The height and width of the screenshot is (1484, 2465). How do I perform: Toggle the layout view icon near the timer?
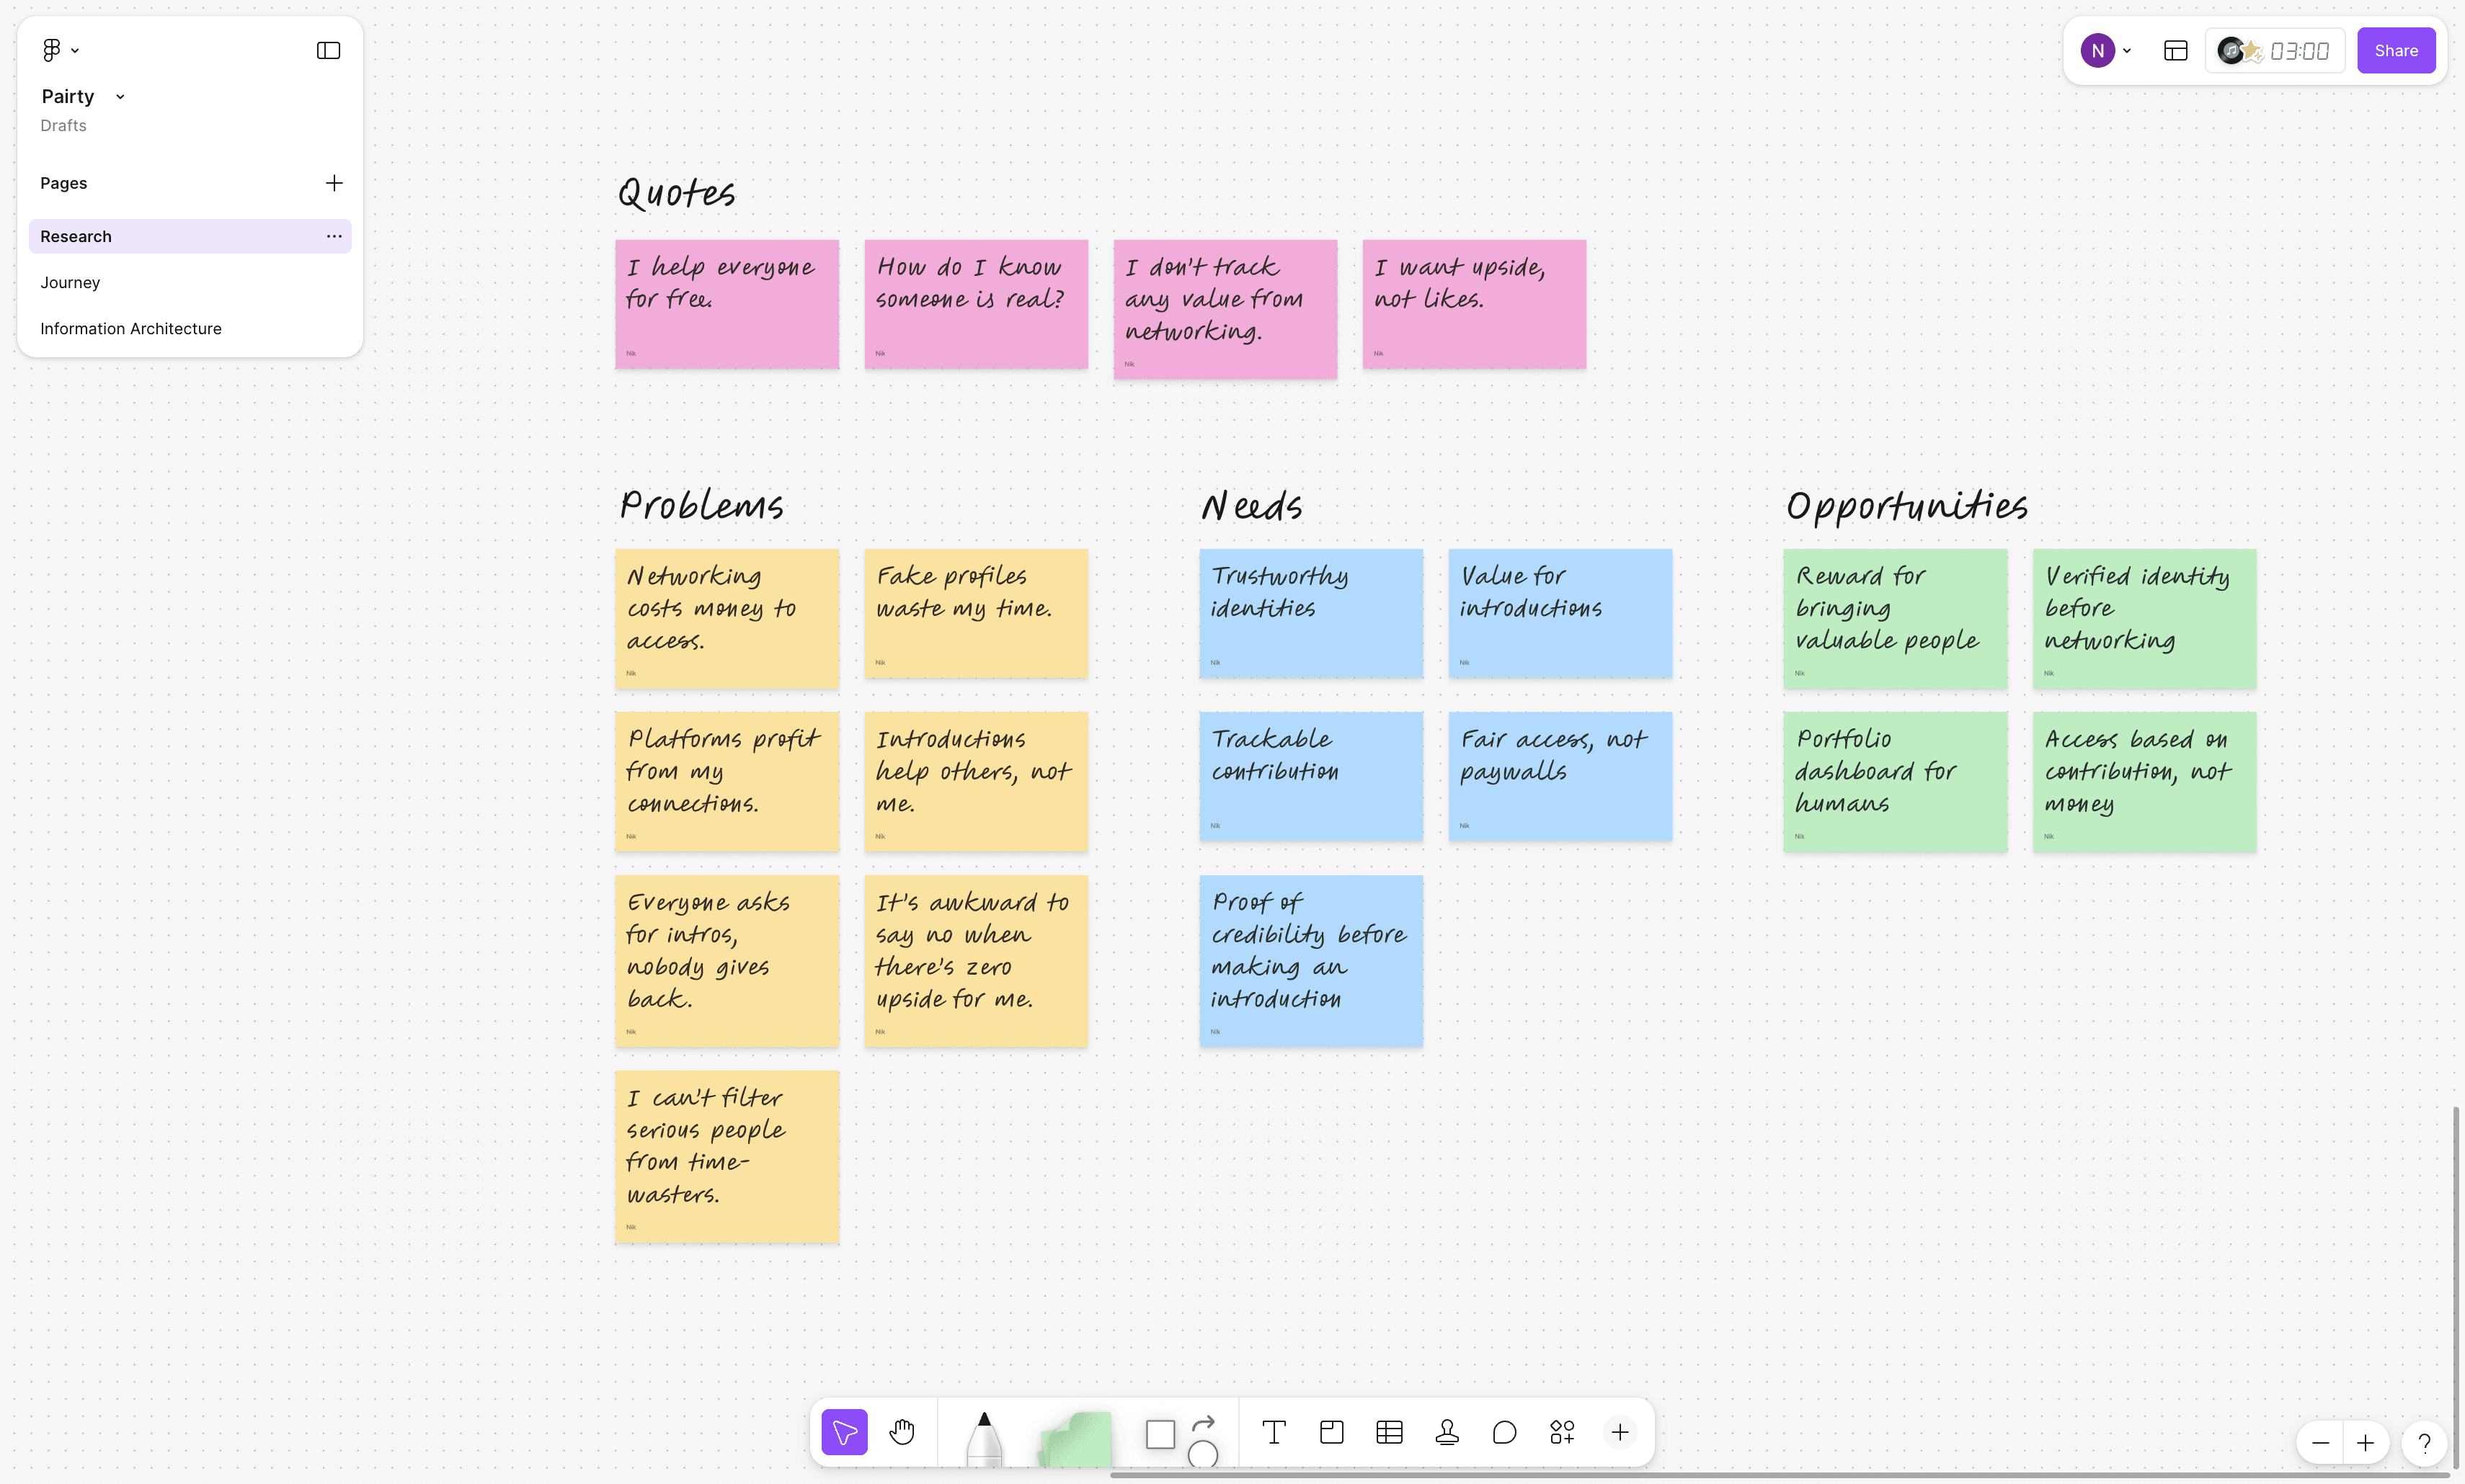(2176, 50)
